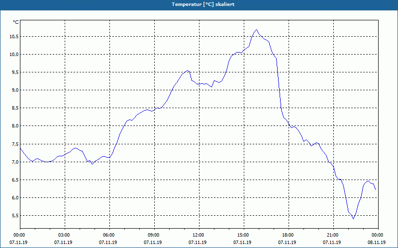Click the temperature curve peak near 16:00

(256, 30)
